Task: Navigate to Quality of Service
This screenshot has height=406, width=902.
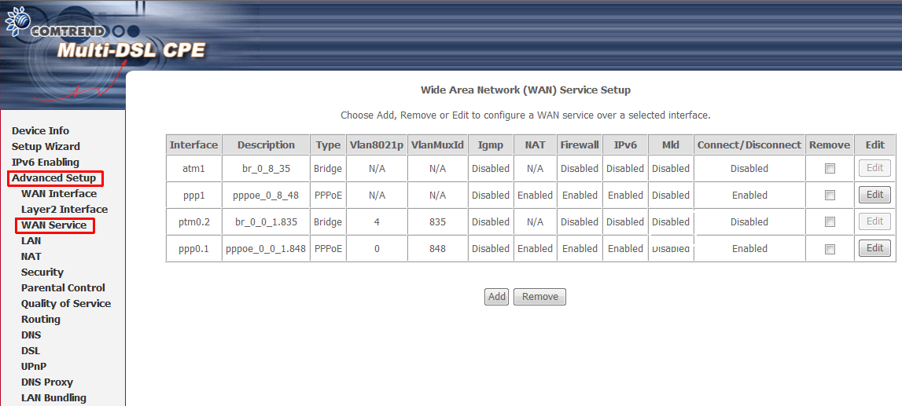Action: [x=66, y=304]
